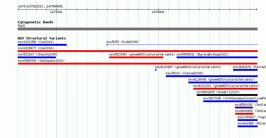Select the blue bar under nsv441968
Viewport: 266px width, 138px height.
click(247, 126)
